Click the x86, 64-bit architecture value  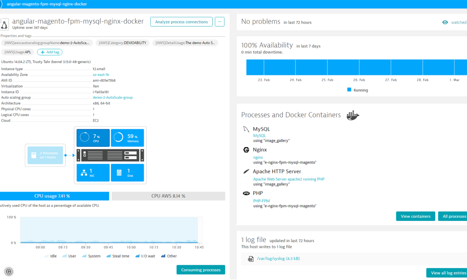(101, 103)
